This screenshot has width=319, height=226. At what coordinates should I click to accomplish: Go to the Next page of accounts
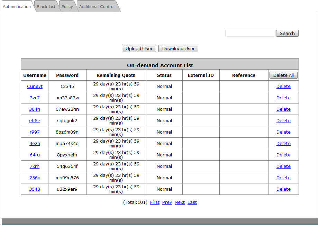pos(180,202)
